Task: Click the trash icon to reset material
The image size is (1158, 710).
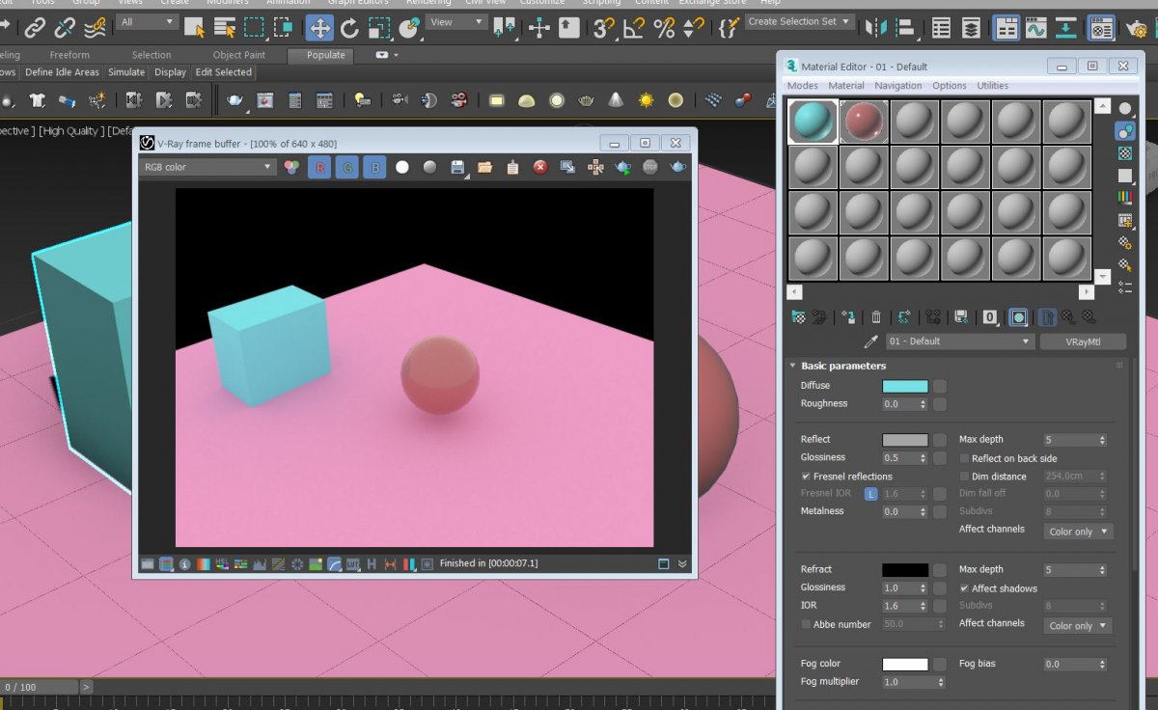Action: (x=876, y=316)
